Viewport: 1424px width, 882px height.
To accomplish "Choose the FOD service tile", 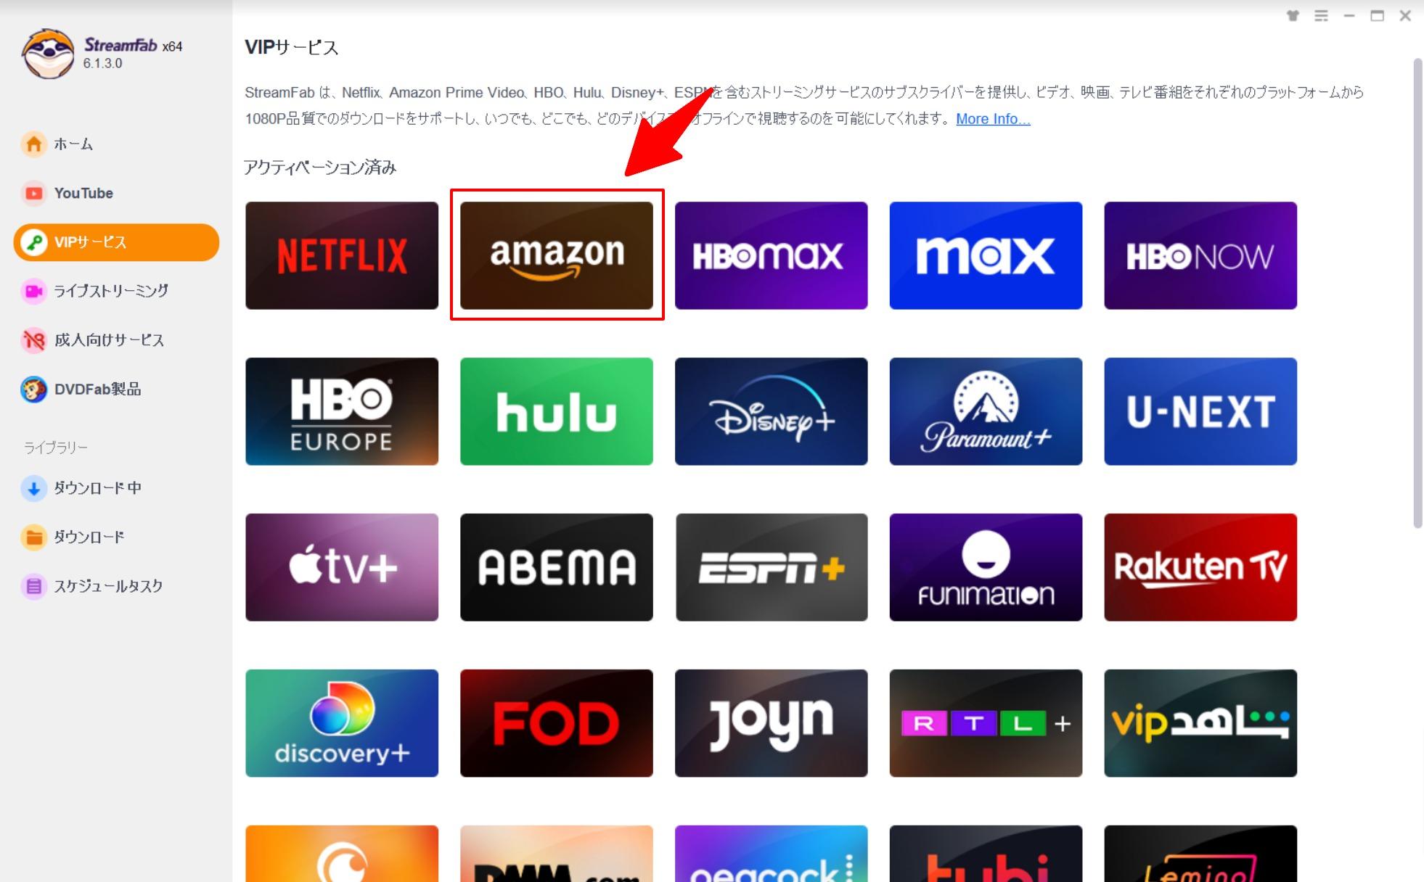I will pos(557,723).
